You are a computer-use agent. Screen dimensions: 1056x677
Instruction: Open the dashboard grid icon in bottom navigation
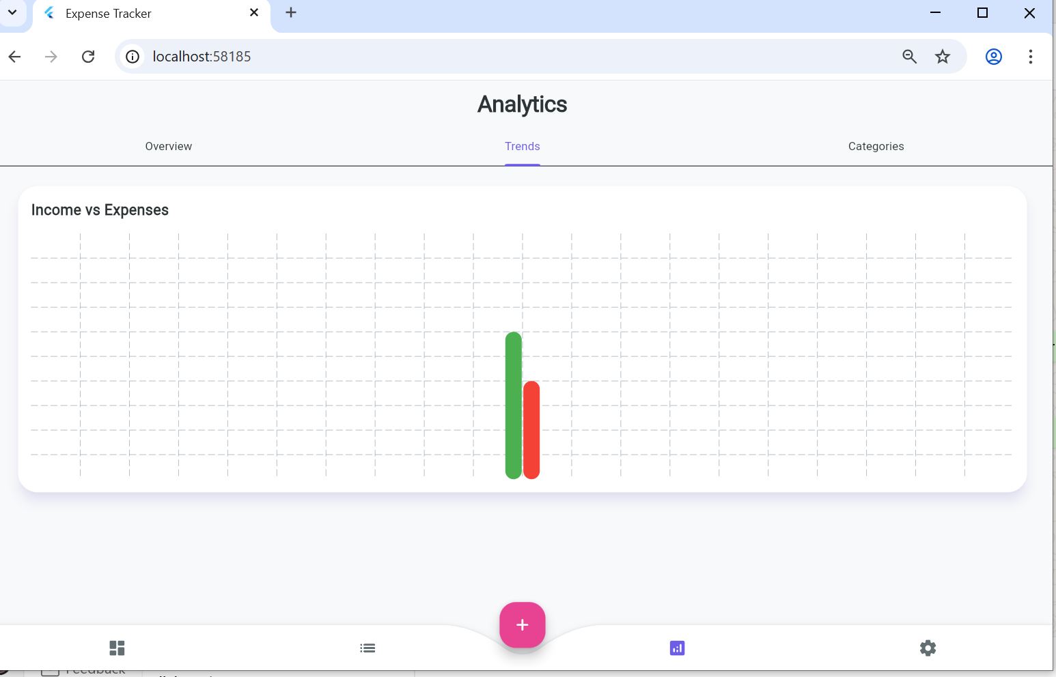117,648
